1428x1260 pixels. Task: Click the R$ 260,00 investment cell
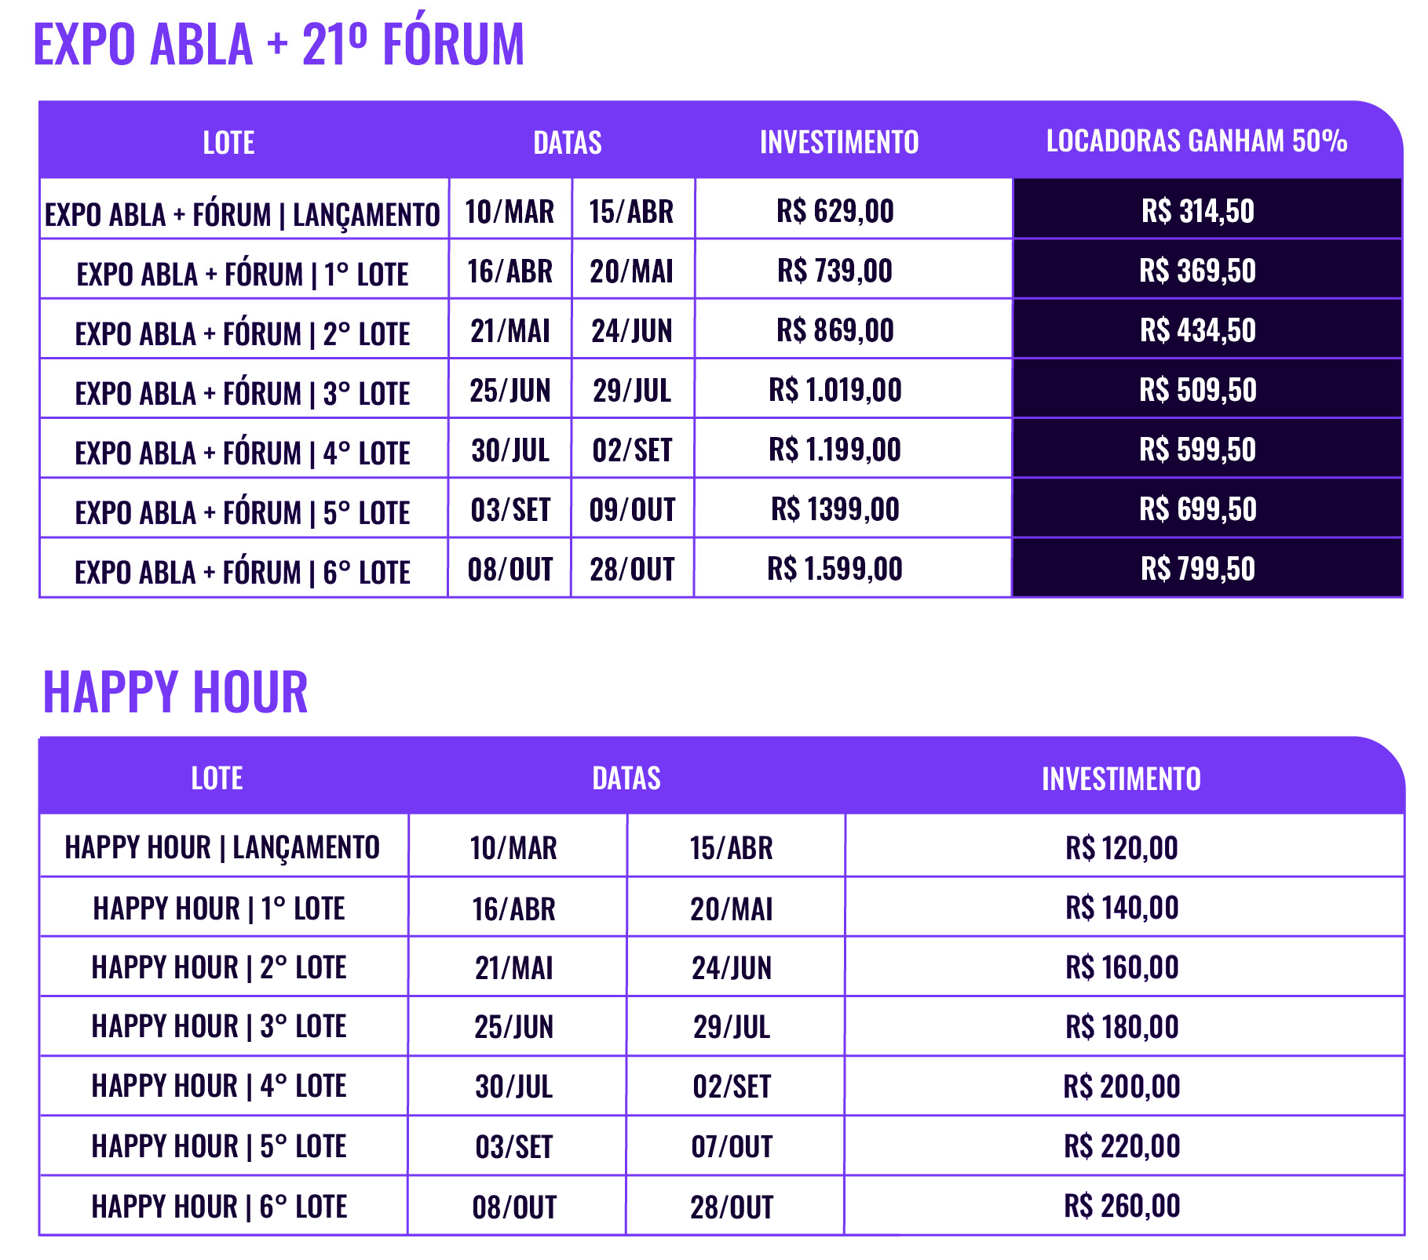point(1122,1206)
